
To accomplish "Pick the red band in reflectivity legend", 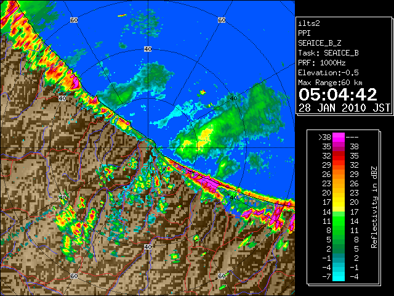I will 339,156.
